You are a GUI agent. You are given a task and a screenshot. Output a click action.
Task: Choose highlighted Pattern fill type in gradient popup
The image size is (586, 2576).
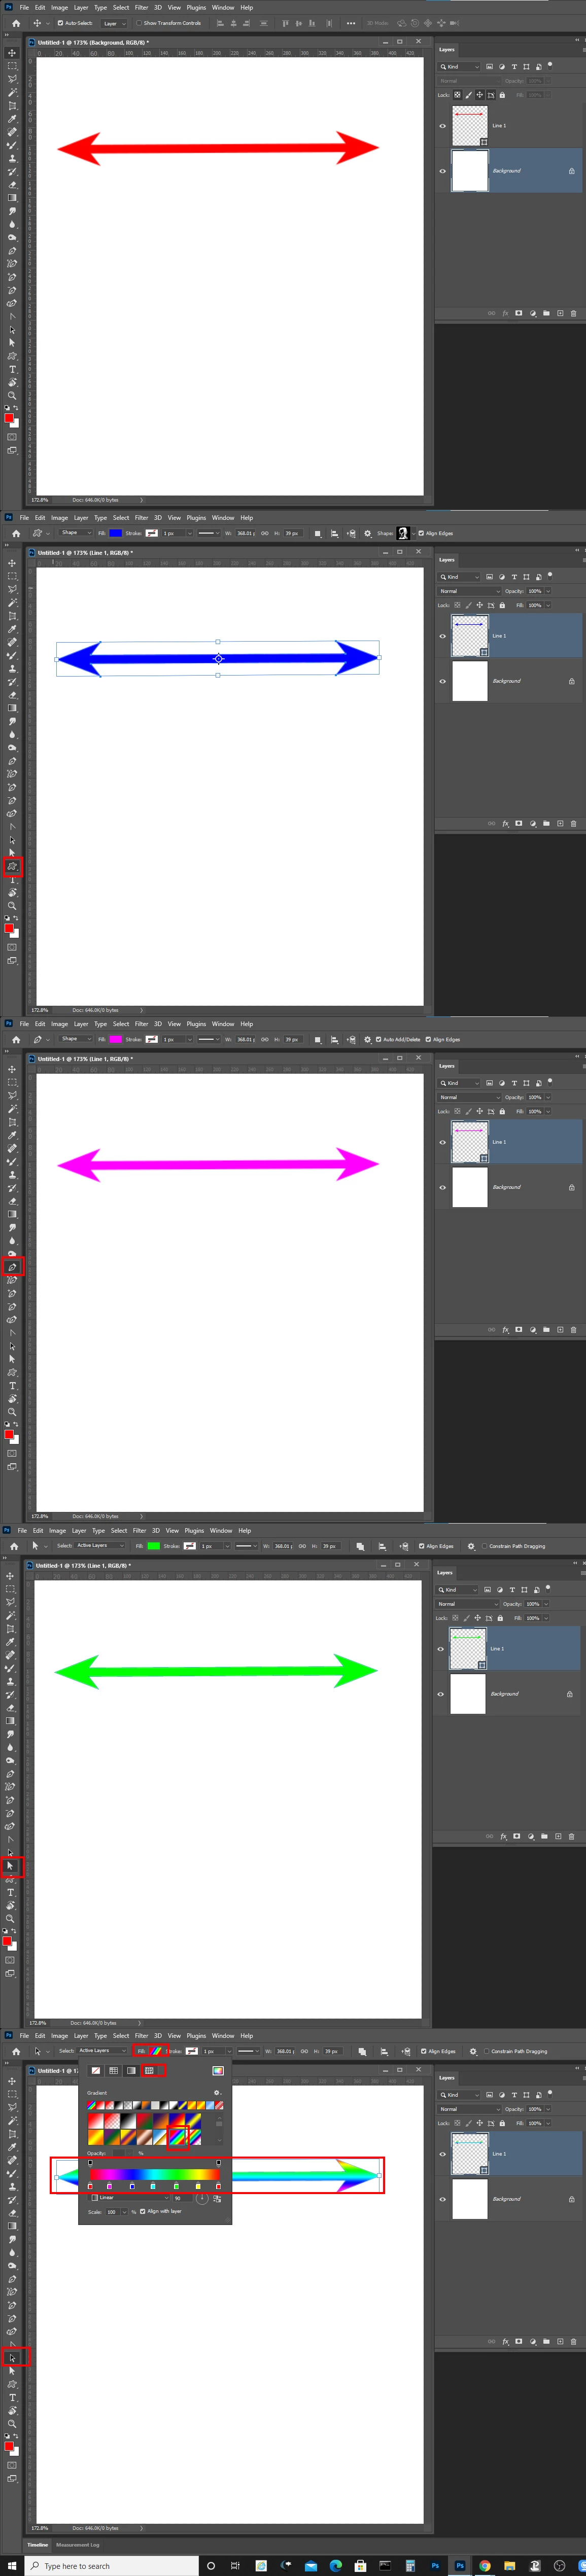coord(149,2070)
